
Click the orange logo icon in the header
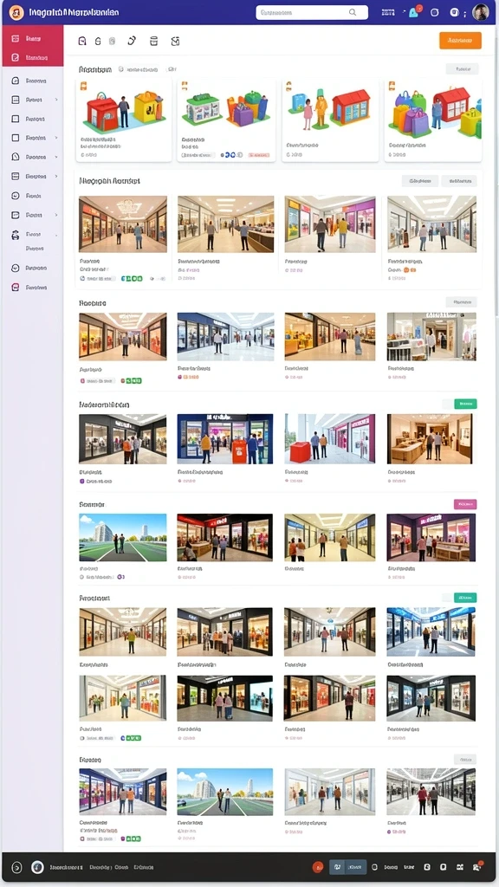[x=16, y=12]
